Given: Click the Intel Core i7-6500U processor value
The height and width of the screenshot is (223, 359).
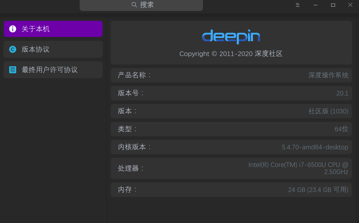Looking at the screenshot, I should tap(298, 168).
